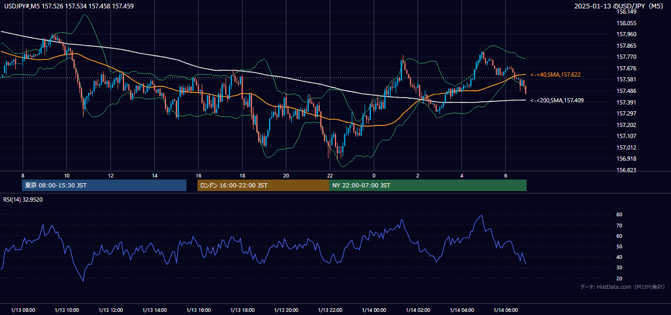Click the 157.581 price axis label

coord(626,79)
